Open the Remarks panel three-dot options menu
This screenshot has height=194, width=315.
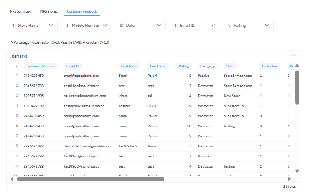coord(293,56)
